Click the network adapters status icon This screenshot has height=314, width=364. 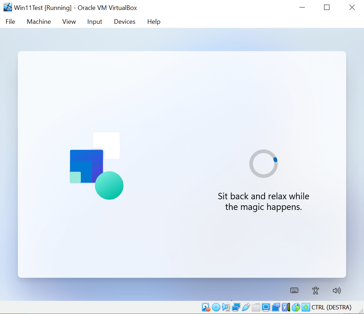coord(236,307)
